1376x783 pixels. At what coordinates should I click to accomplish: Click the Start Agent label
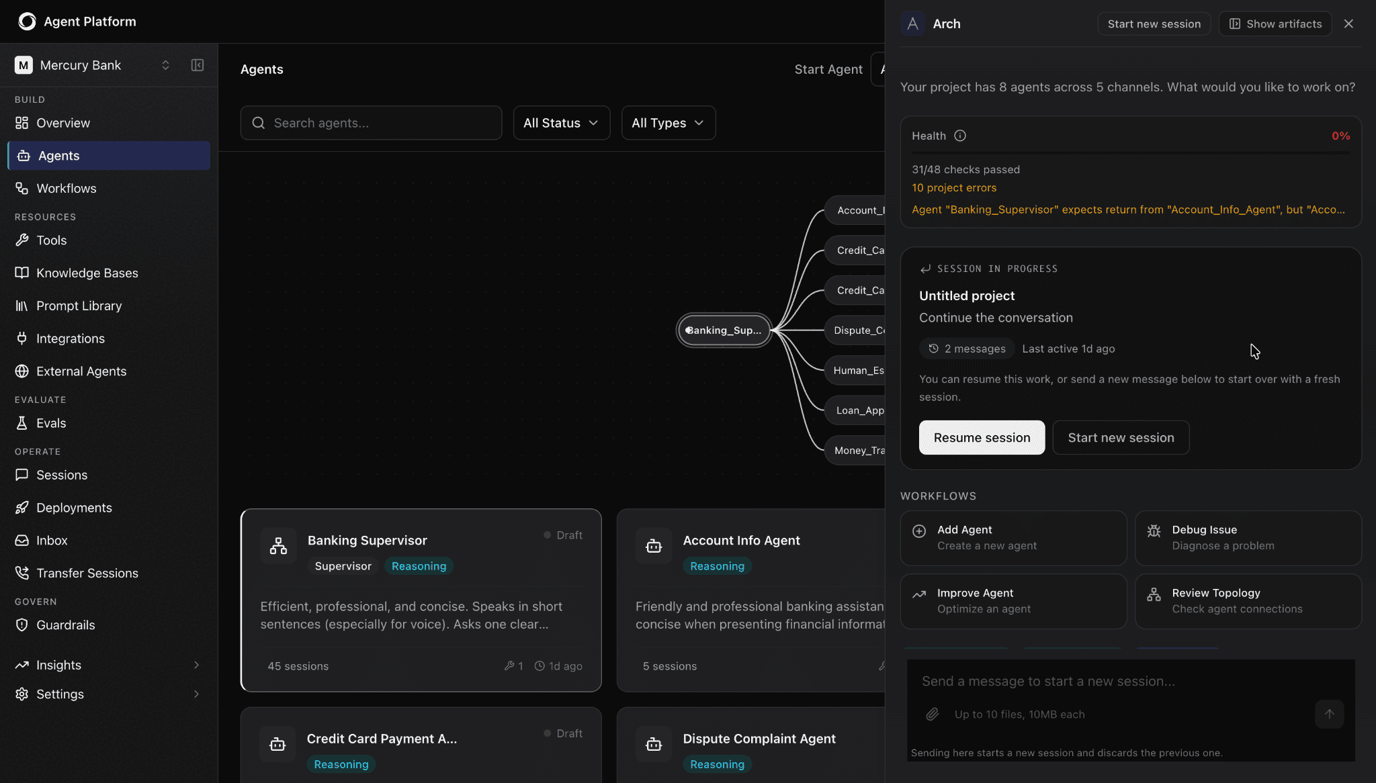point(828,69)
